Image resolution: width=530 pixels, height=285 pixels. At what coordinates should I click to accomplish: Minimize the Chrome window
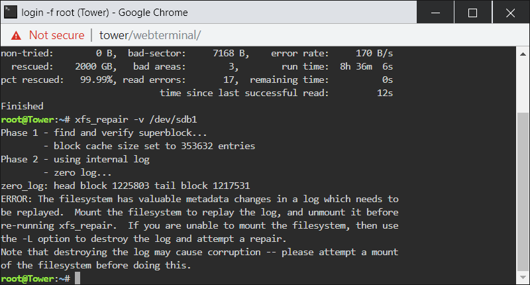pyautogui.click(x=435, y=13)
